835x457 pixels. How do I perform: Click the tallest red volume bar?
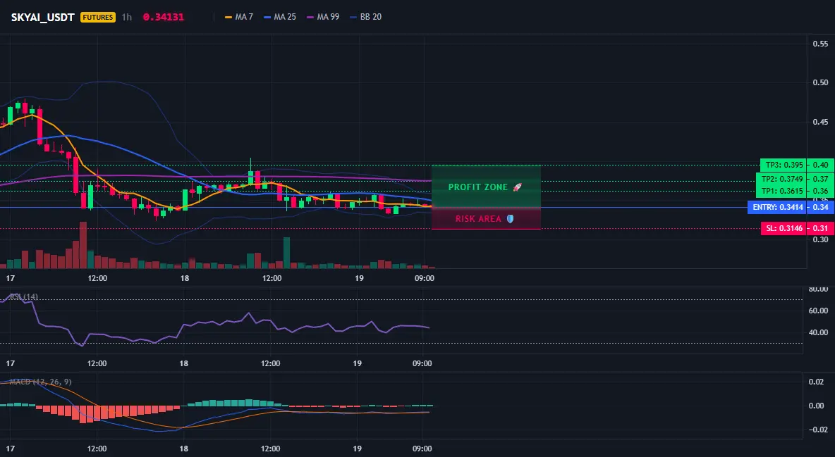point(83,245)
